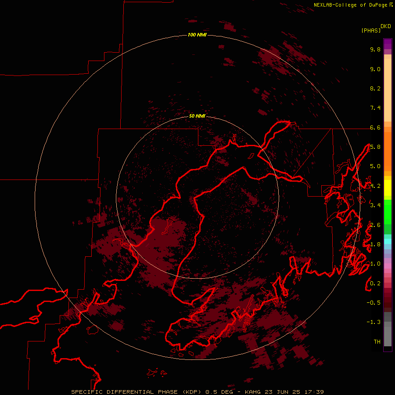Pick the orange segment of the color bar
Viewport: 395px width, 395px height.
(x=388, y=151)
